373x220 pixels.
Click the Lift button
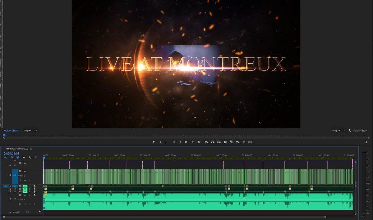click(206, 142)
